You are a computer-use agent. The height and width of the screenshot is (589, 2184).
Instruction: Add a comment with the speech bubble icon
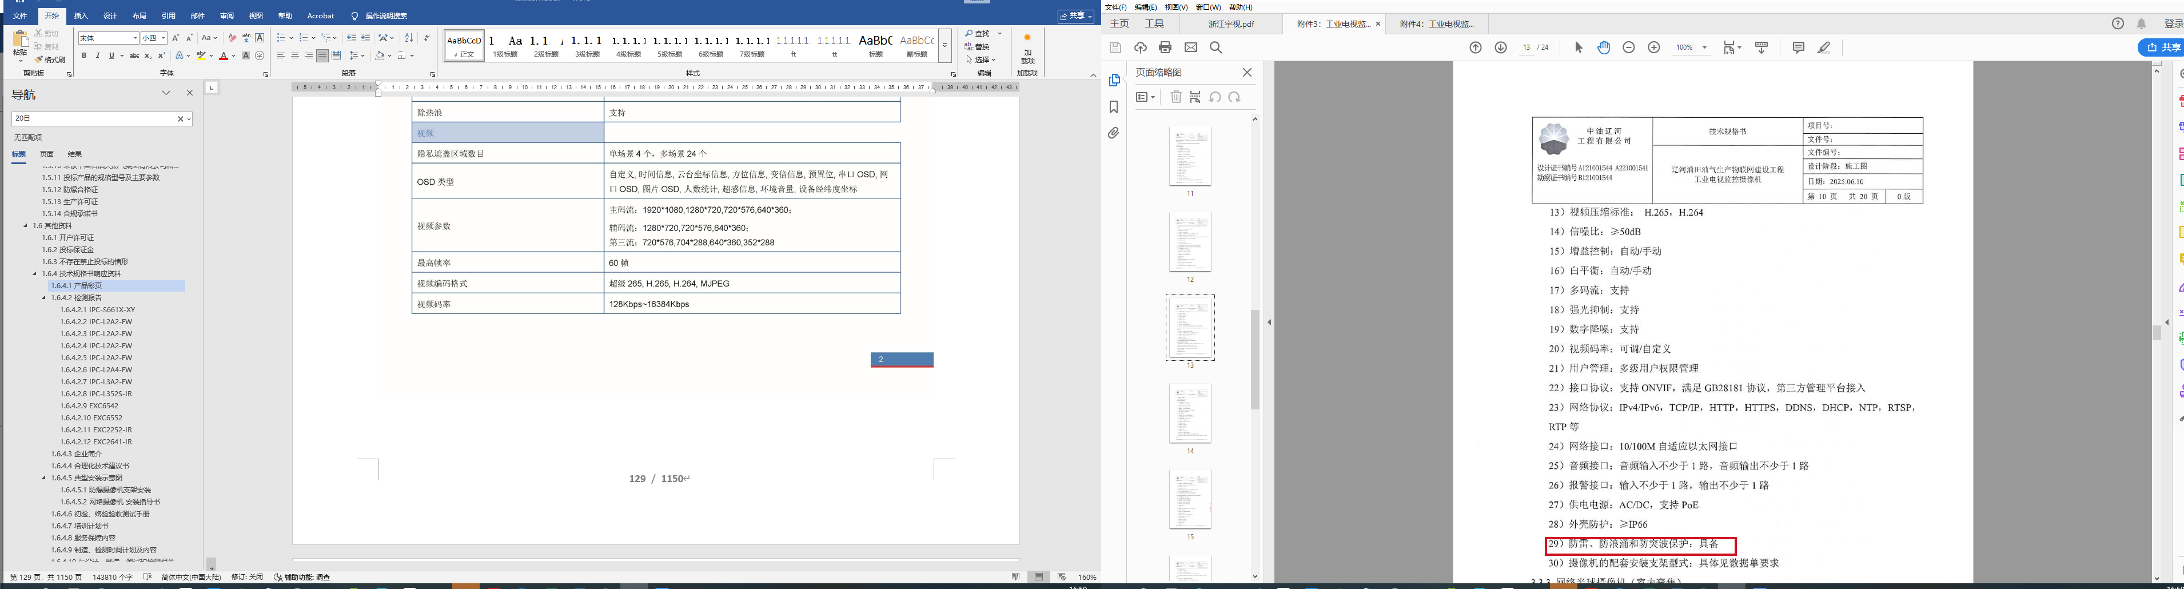pos(1798,47)
